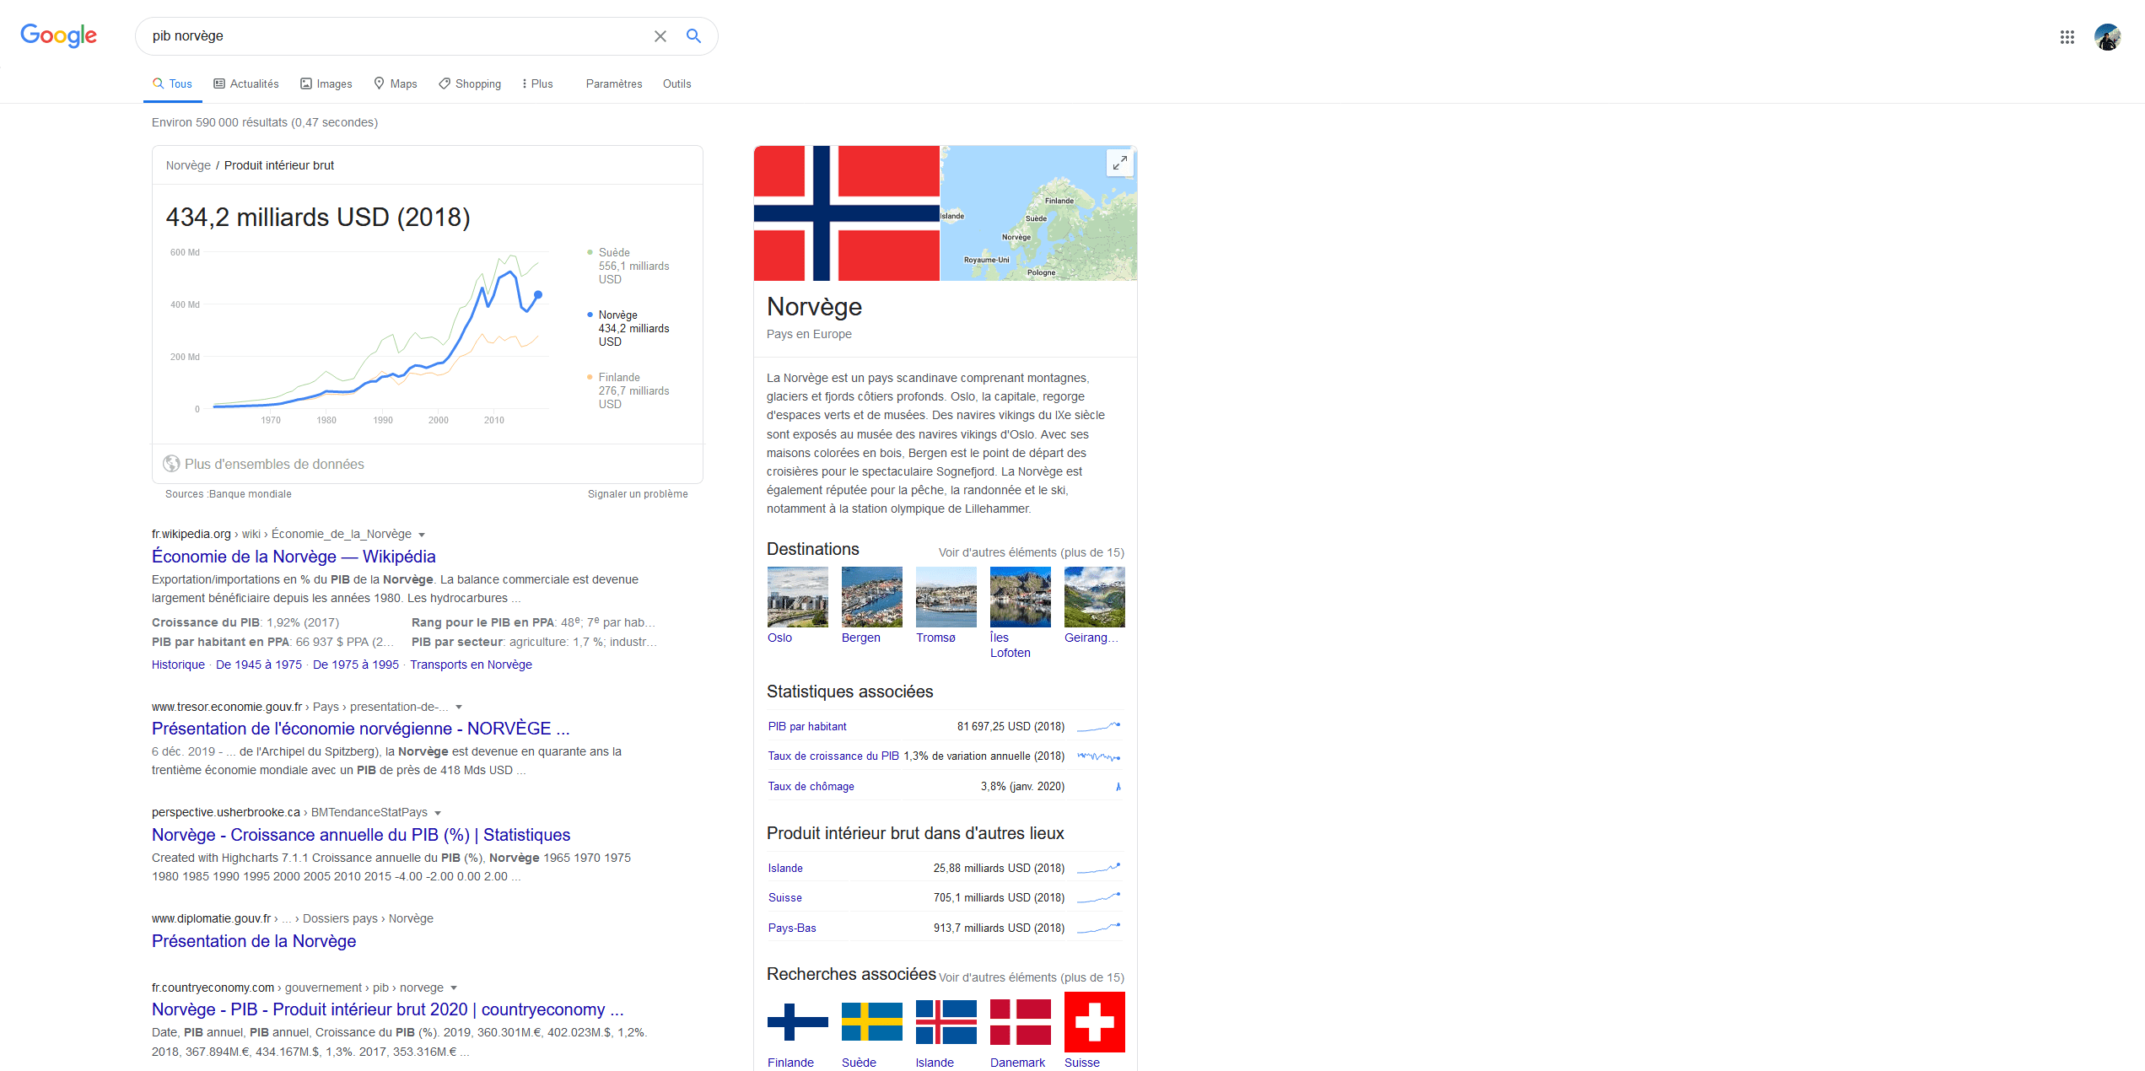Expand the tresor.economie.gouv.fr result dropdown arrow
This screenshot has width=2145, height=1071.
click(x=459, y=708)
